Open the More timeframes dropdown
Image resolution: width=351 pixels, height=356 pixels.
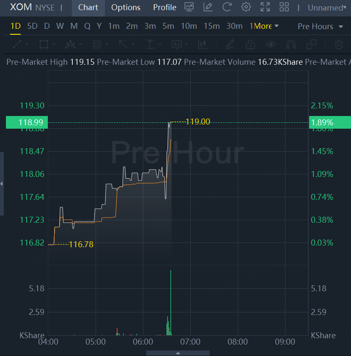(x=266, y=26)
